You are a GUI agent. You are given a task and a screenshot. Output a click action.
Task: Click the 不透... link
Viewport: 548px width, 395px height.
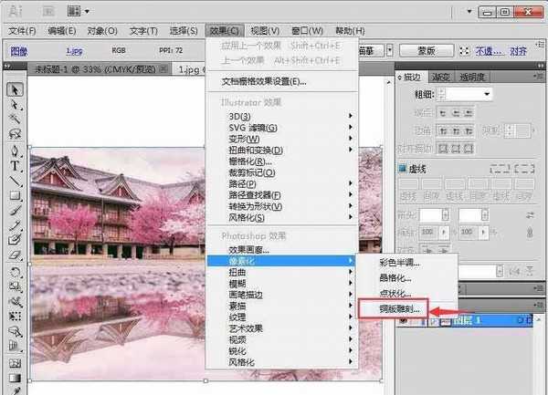tap(490, 51)
